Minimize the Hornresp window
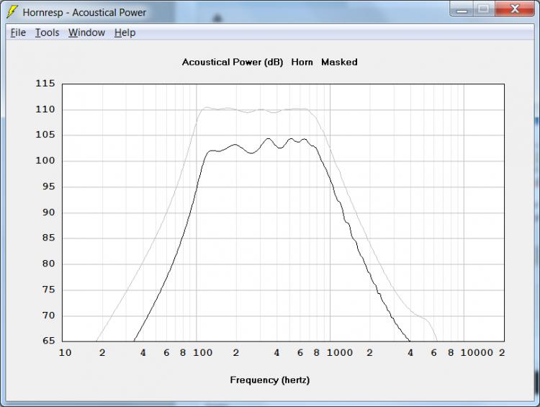 point(462,9)
